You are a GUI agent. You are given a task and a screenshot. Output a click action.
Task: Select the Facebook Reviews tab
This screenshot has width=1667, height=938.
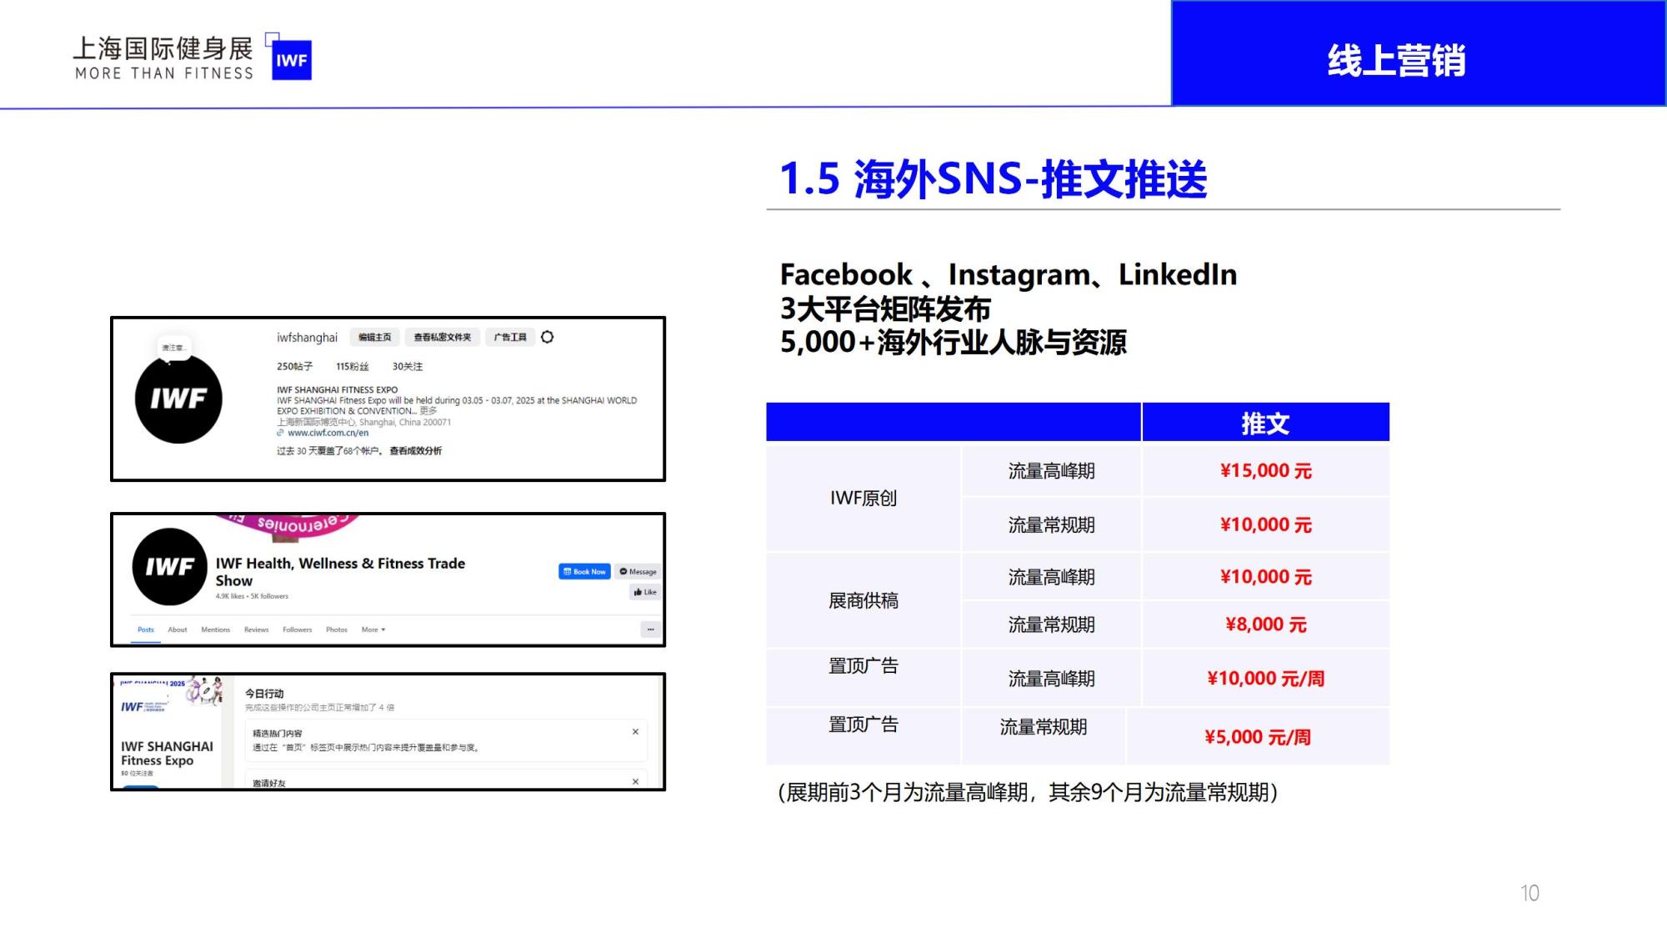click(257, 630)
